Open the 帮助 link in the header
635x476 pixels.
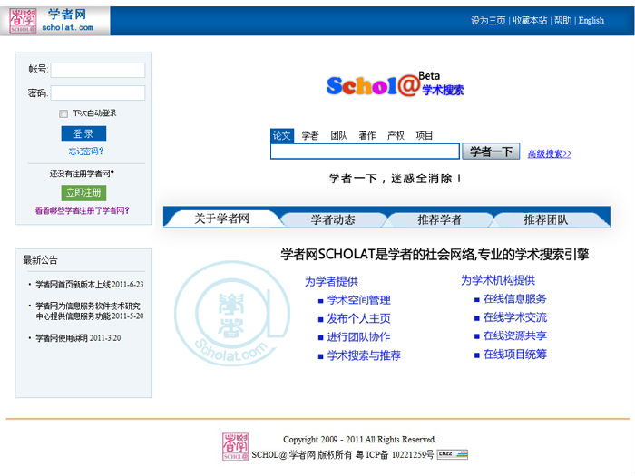coord(563,21)
